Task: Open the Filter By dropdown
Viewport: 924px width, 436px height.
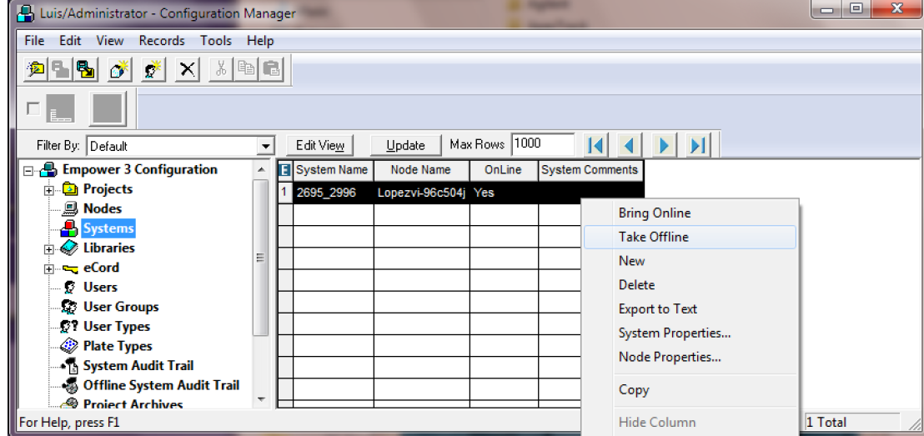Action: [266, 146]
